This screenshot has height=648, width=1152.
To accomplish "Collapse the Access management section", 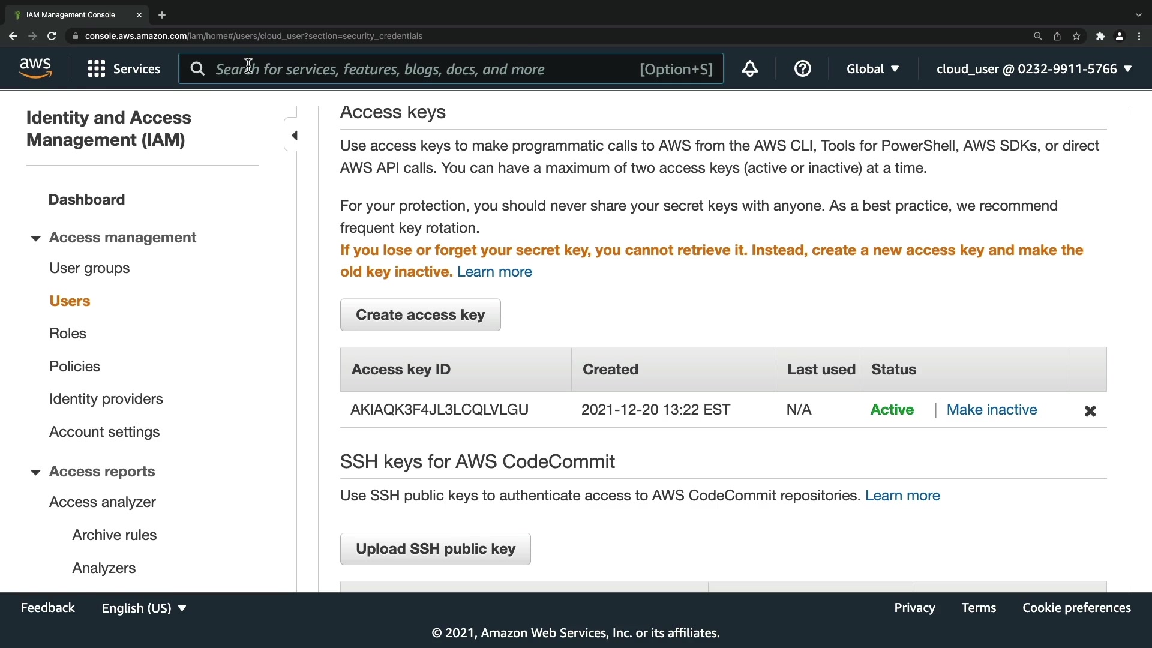I will [36, 238].
